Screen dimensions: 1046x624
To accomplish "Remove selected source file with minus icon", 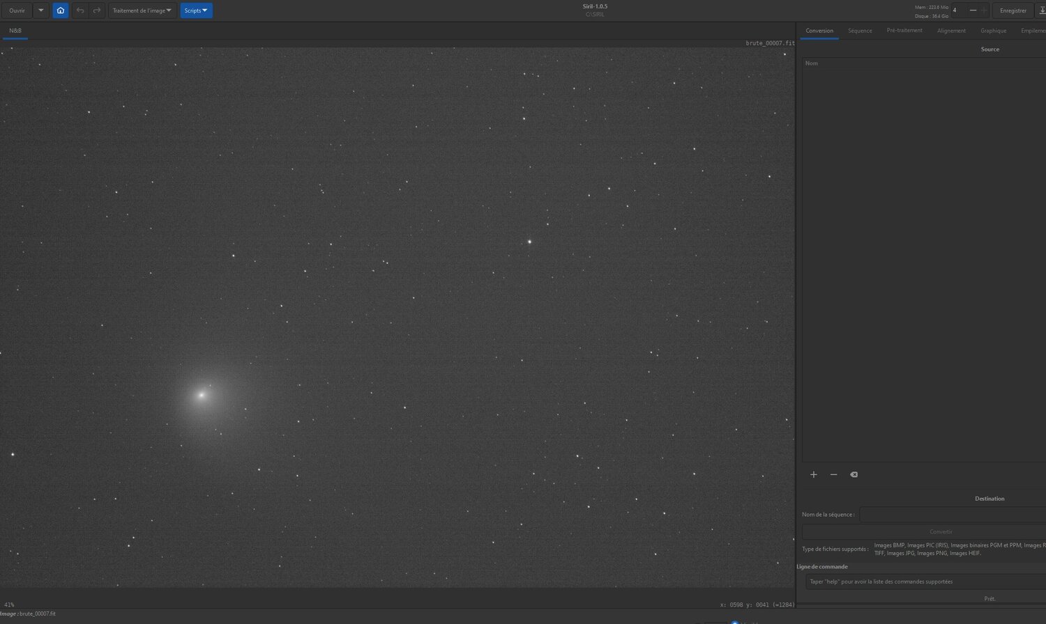I will [833, 474].
